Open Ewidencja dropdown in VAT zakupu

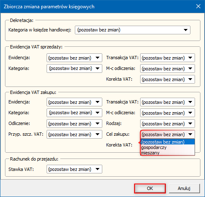(74, 102)
